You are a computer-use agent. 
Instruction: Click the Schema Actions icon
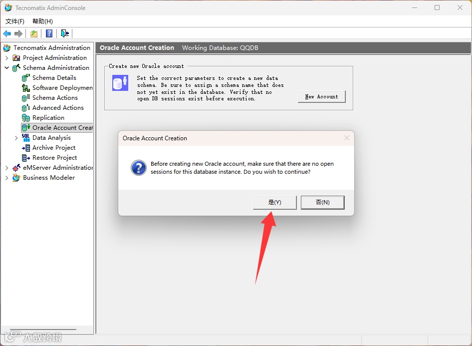pos(26,97)
